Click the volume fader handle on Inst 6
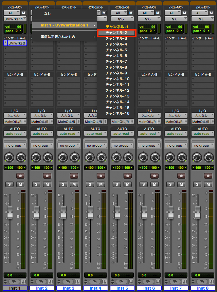 point(144,213)
